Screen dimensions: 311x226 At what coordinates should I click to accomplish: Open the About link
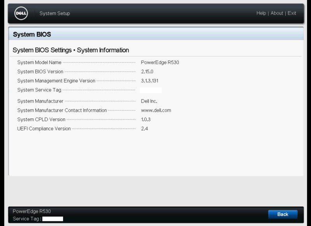(277, 13)
